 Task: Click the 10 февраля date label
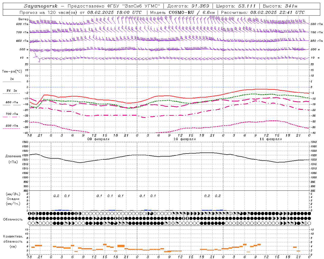[185, 139]
